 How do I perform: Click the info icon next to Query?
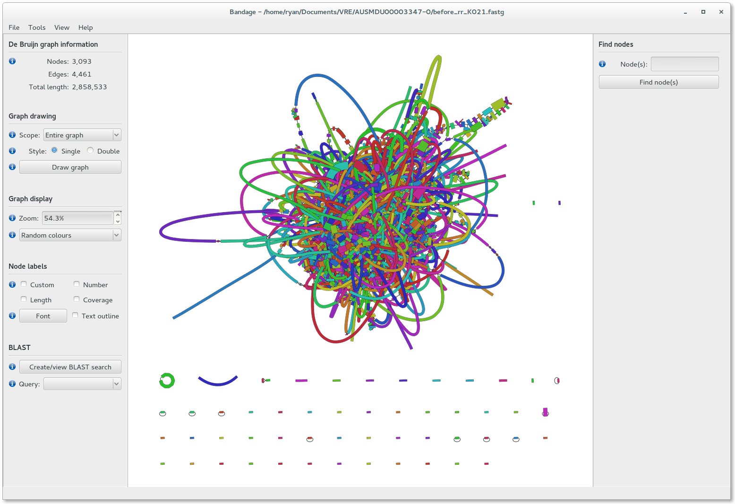click(x=12, y=384)
